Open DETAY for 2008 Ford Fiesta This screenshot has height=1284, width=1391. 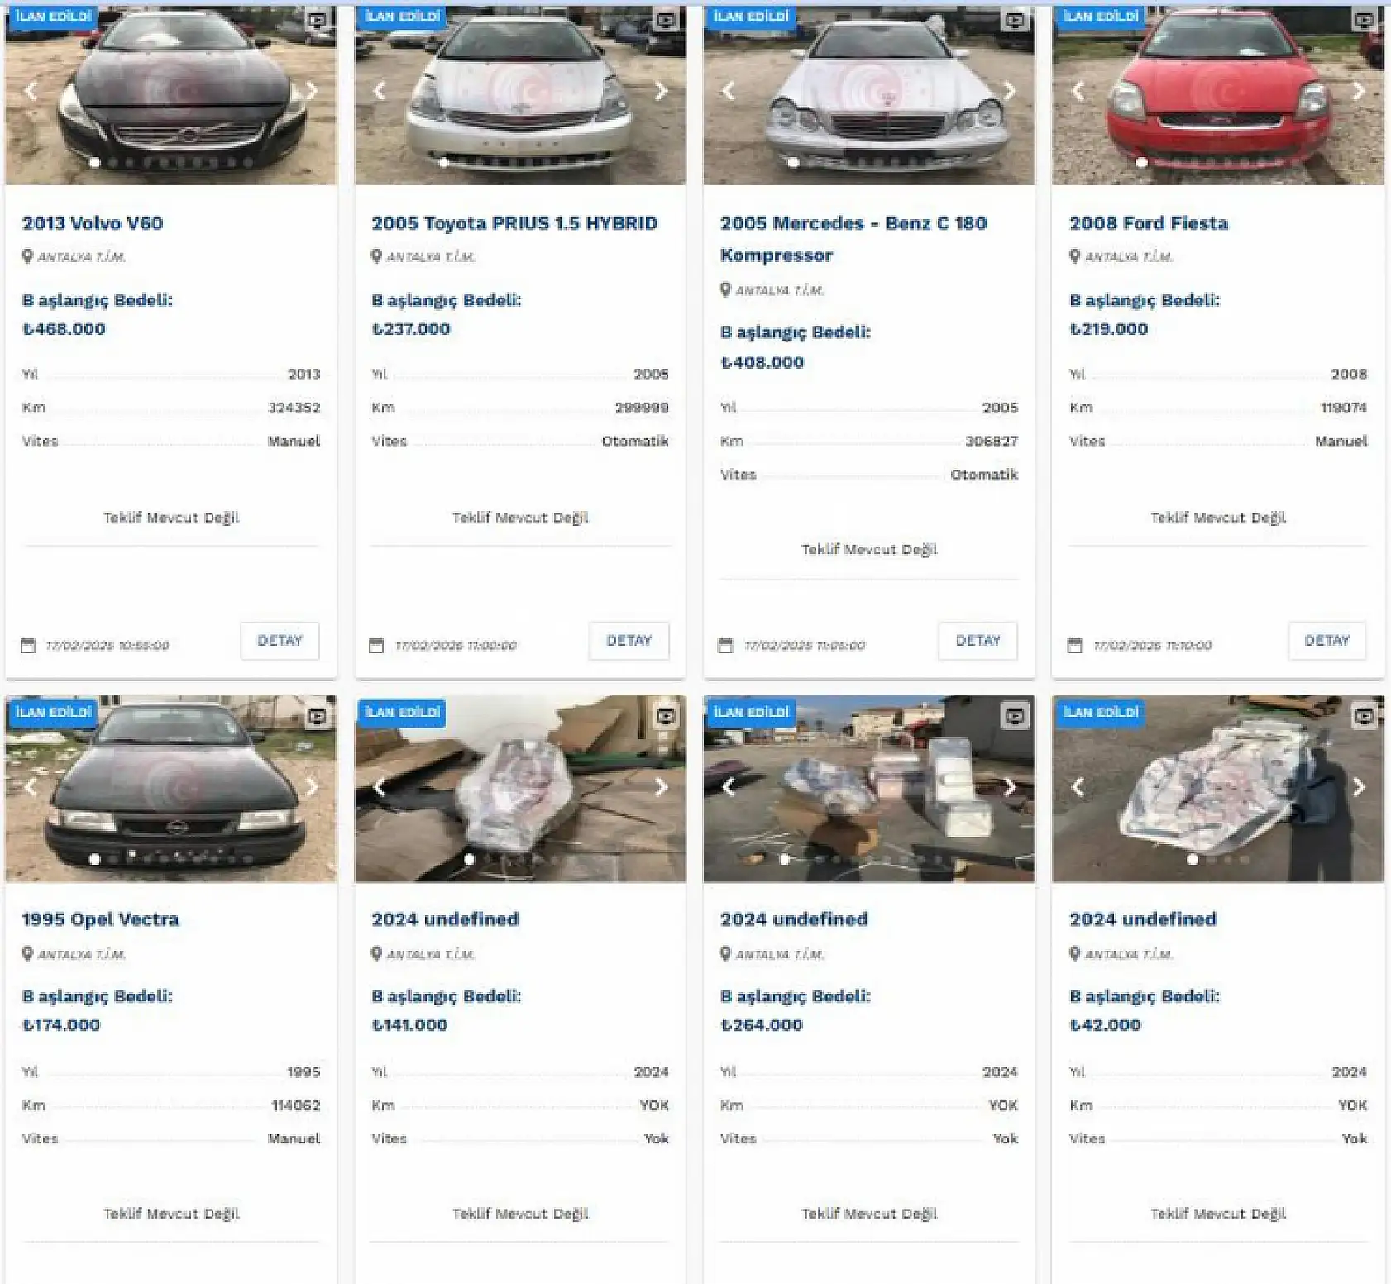(1327, 641)
